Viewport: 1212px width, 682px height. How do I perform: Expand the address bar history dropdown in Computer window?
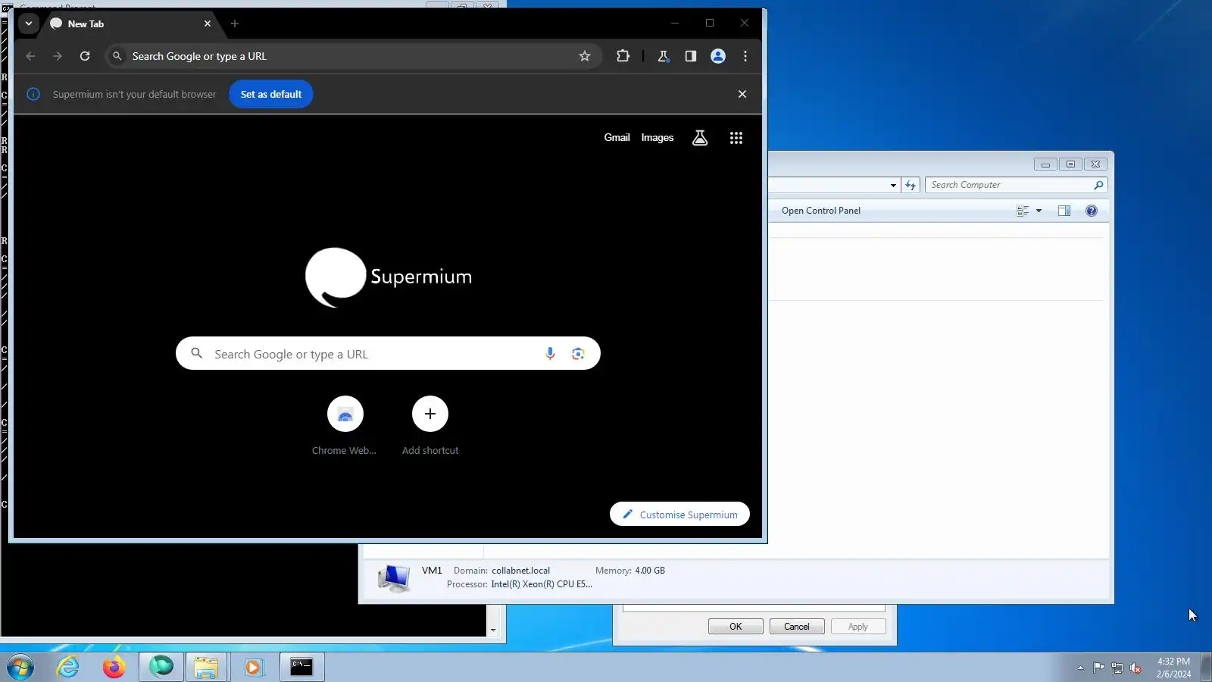tap(893, 186)
